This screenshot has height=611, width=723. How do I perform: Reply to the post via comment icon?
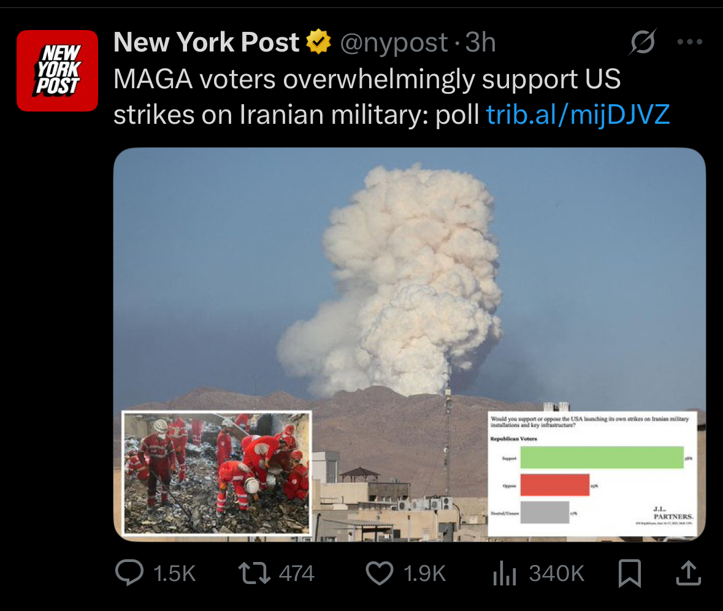tap(129, 573)
